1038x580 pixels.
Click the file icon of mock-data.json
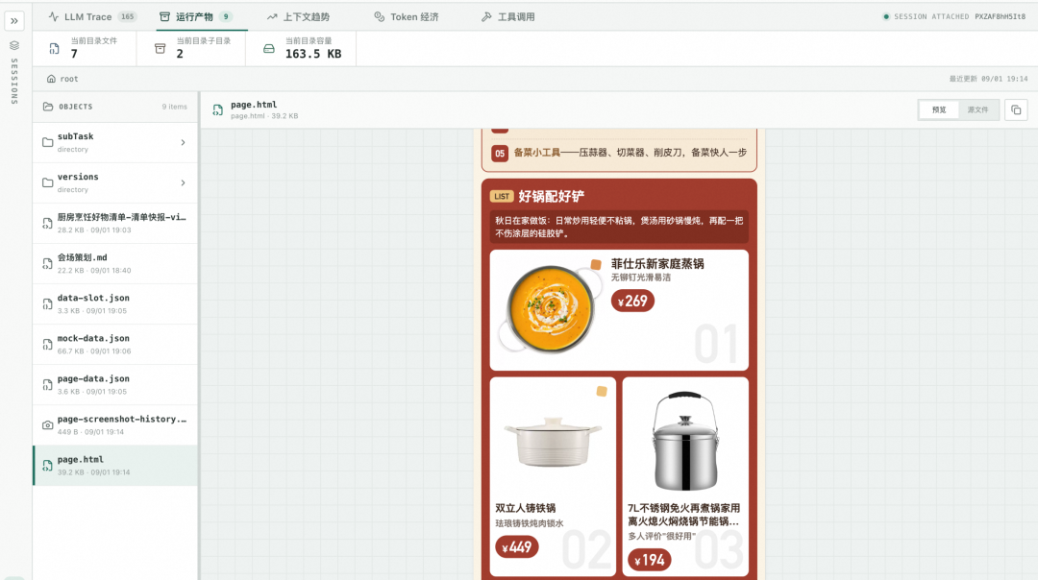point(48,345)
